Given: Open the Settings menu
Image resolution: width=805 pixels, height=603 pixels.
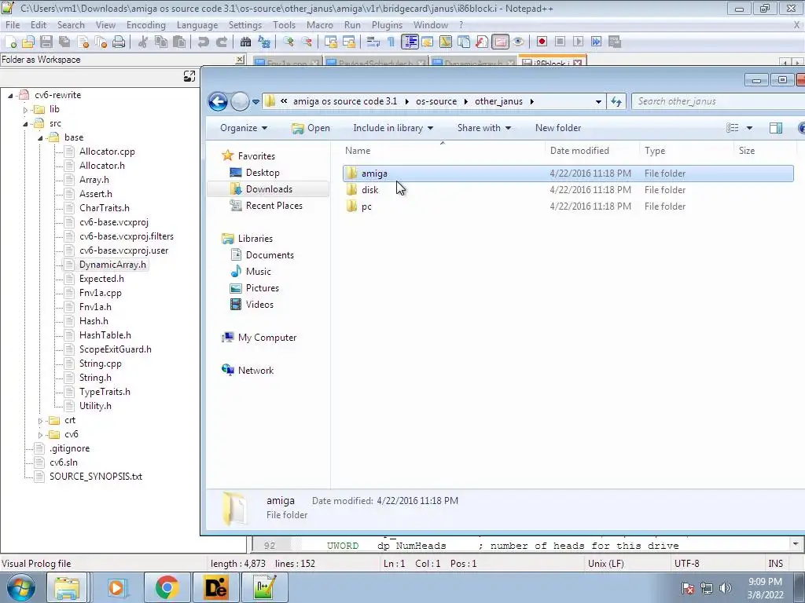Looking at the screenshot, I should tap(245, 25).
